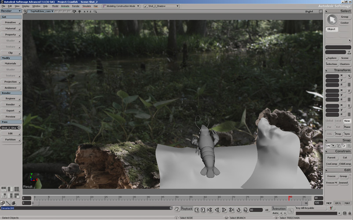
Task: Click the first-frame playback button
Action: (210, 210)
